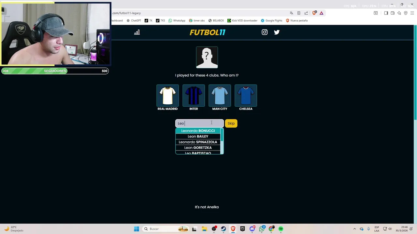Select Leonardo BONUCCI from suggestions
The width and height of the screenshot is (417, 234).
tap(198, 131)
